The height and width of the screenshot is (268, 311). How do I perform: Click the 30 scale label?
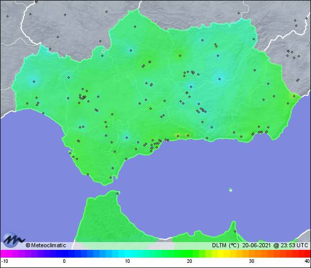(252, 261)
